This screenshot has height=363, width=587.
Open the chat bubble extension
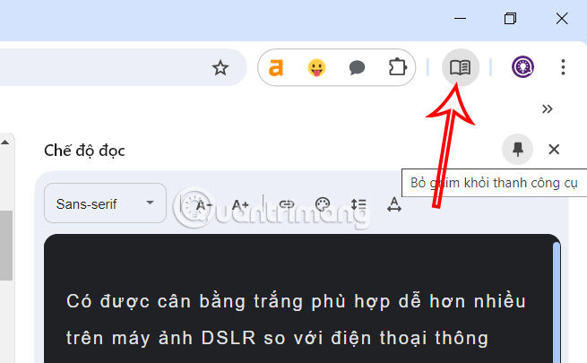coord(357,68)
